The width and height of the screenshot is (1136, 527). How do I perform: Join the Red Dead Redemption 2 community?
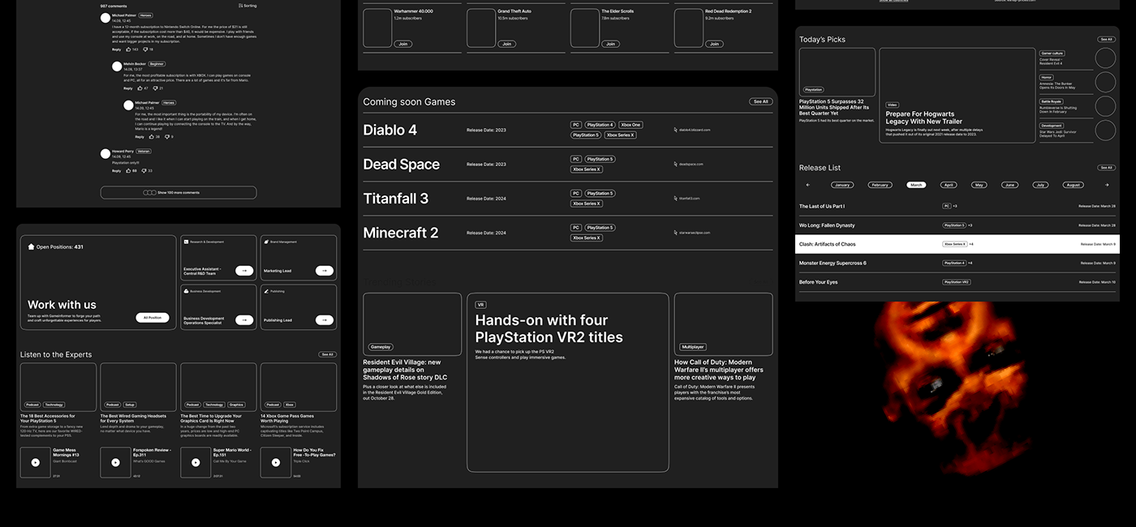point(713,44)
